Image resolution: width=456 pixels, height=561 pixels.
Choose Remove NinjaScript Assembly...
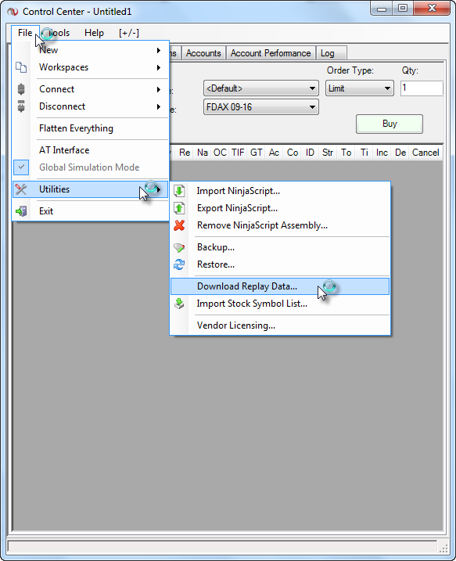[x=280, y=225]
